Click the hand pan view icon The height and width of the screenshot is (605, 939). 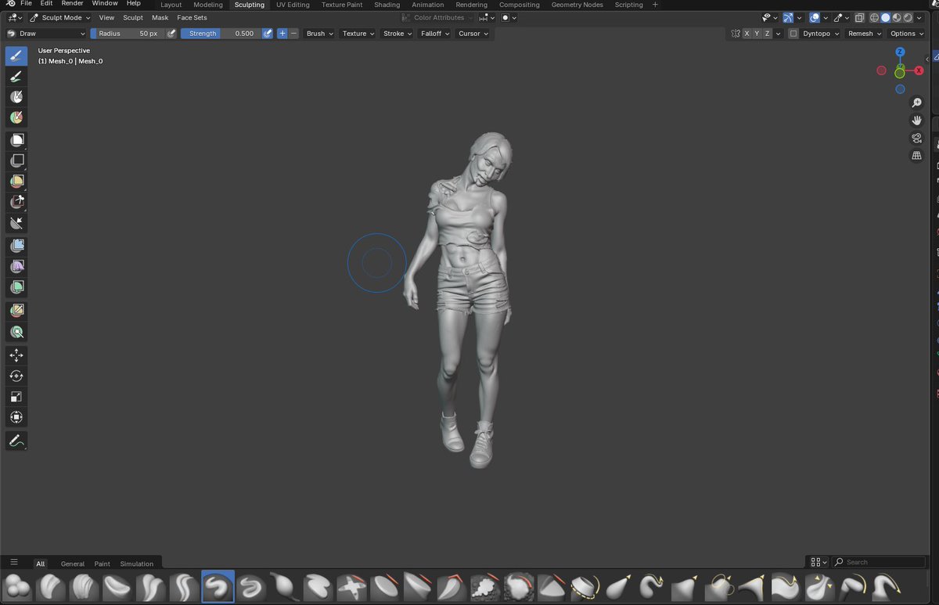916,121
